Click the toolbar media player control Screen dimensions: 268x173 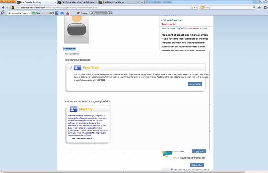point(101,13)
